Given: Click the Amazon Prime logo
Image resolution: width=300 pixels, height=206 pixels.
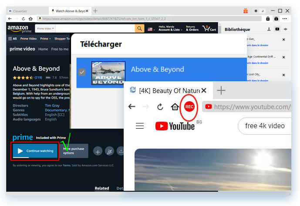Looking at the screenshot, I should (20, 29).
